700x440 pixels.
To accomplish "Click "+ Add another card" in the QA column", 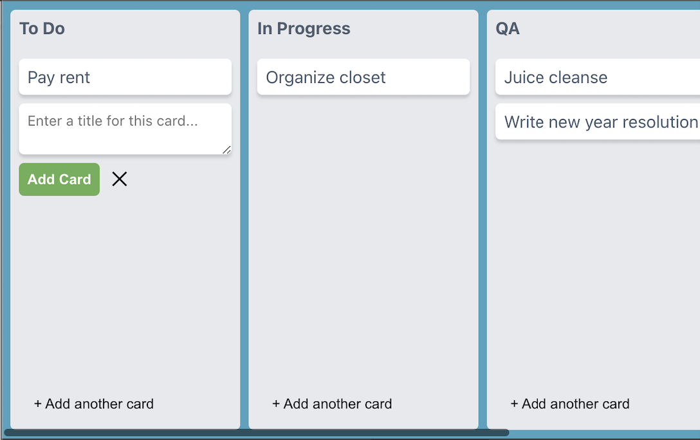I will (569, 404).
